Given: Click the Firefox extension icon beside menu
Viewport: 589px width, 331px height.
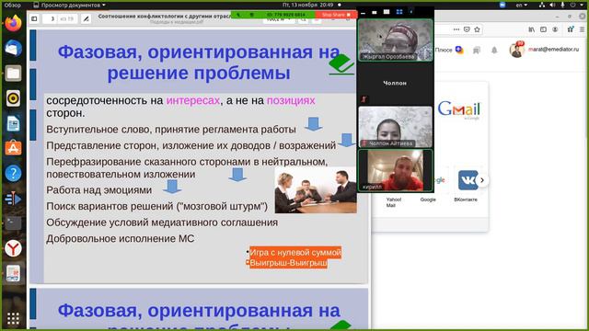Looking at the screenshot, I should tap(571, 29).
